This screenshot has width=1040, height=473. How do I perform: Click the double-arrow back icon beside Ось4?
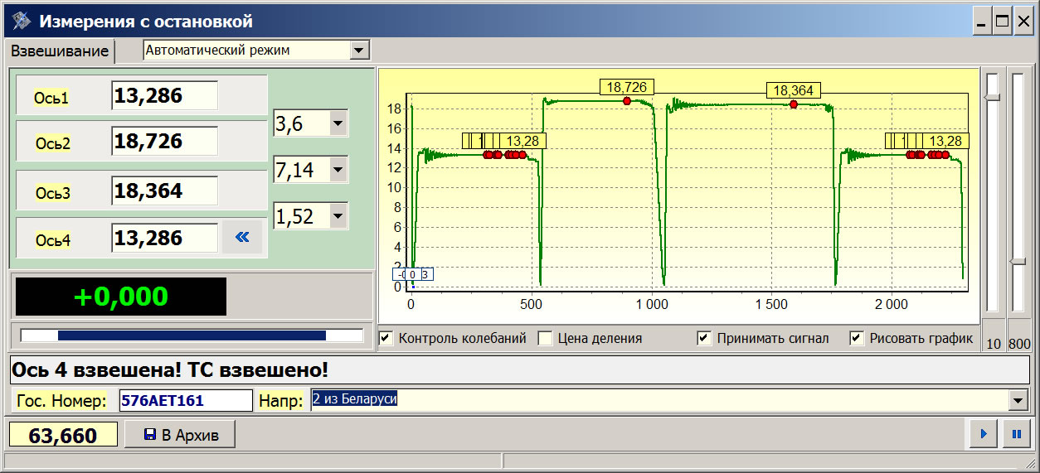point(241,238)
